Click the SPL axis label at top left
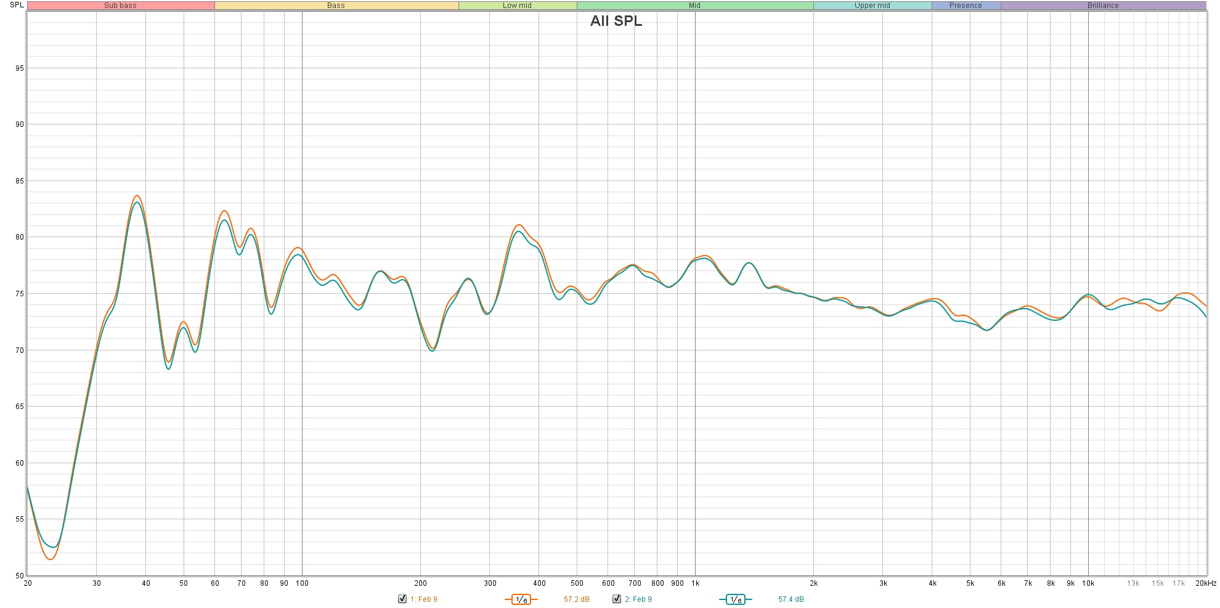 coord(17,5)
